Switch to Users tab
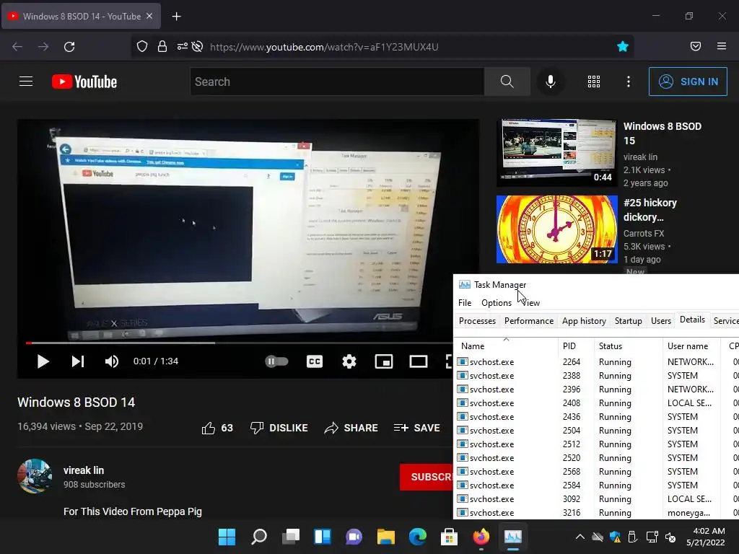739x554 pixels. [x=661, y=321]
